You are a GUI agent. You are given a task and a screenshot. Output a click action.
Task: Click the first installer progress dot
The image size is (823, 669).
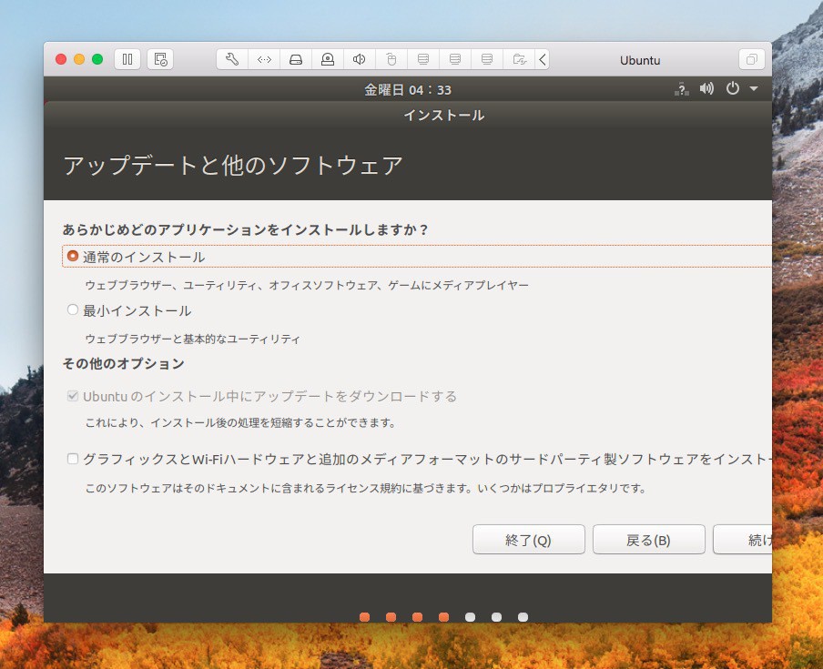click(x=364, y=616)
